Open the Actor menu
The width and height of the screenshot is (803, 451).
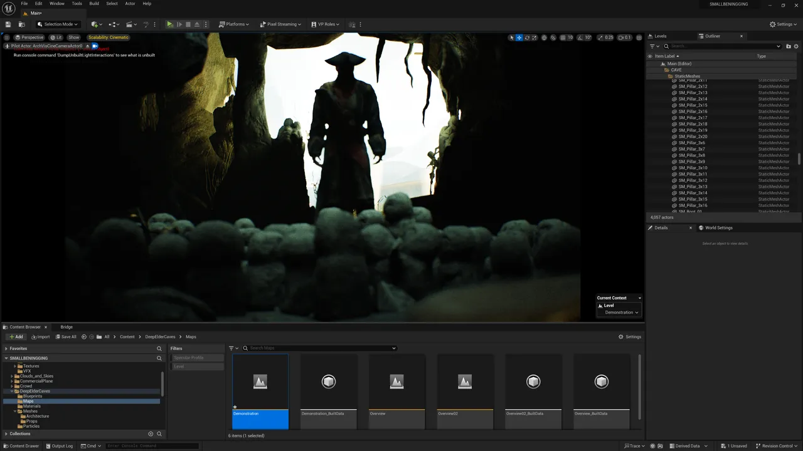pyautogui.click(x=130, y=4)
